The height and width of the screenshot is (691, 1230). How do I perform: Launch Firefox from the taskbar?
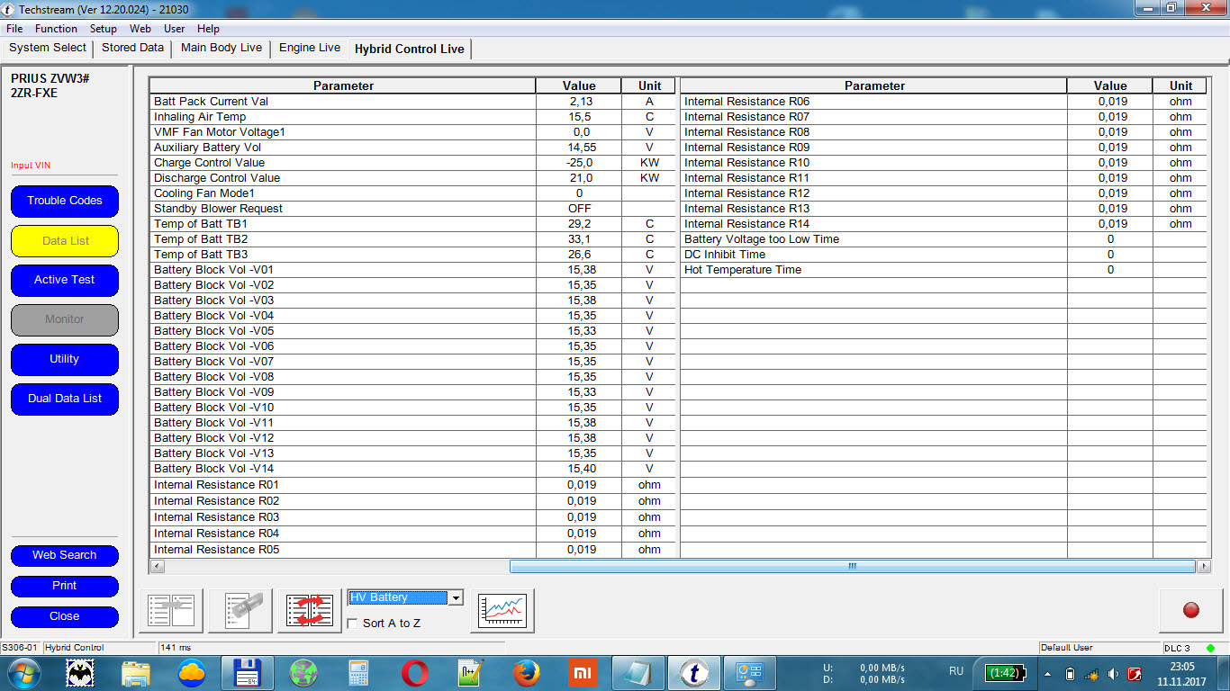coord(527,673)
